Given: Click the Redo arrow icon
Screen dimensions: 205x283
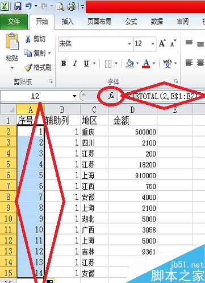Looking at the screenshot, I should coord(44,6).
